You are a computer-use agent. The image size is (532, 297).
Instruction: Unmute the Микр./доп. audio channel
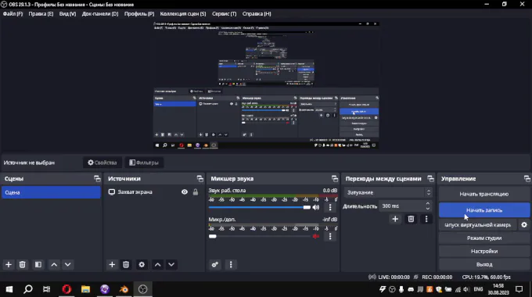(316, 236)
